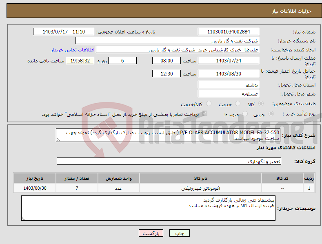Click the general need description text area

168,135
